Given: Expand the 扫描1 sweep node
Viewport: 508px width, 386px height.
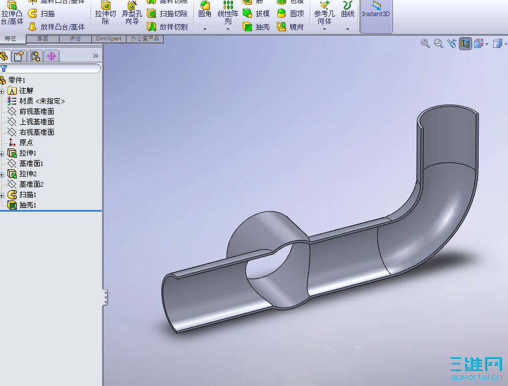Looking at the screenshot, I should click(x=2, y=195).
